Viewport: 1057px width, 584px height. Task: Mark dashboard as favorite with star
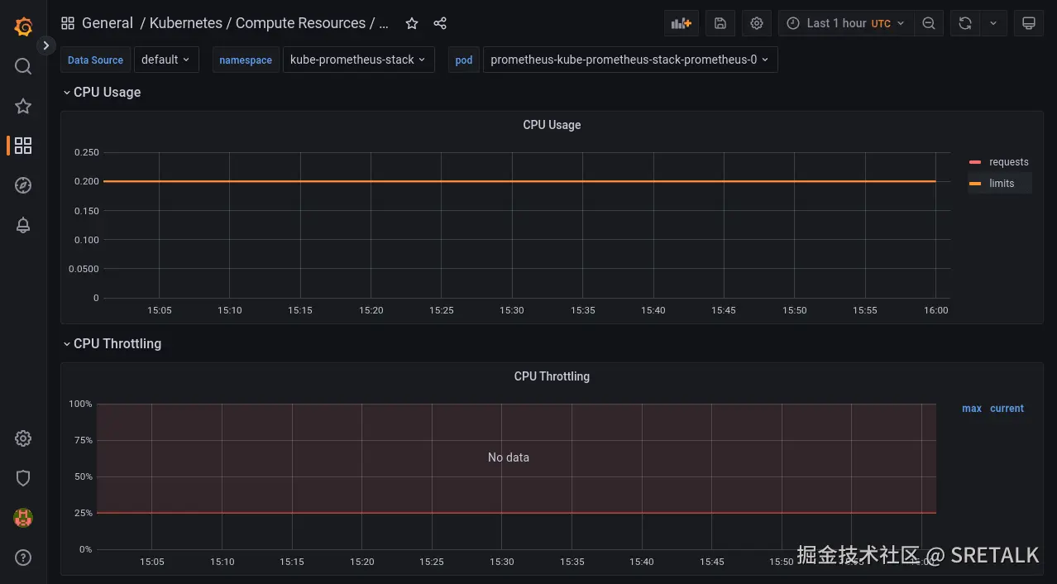412,23
